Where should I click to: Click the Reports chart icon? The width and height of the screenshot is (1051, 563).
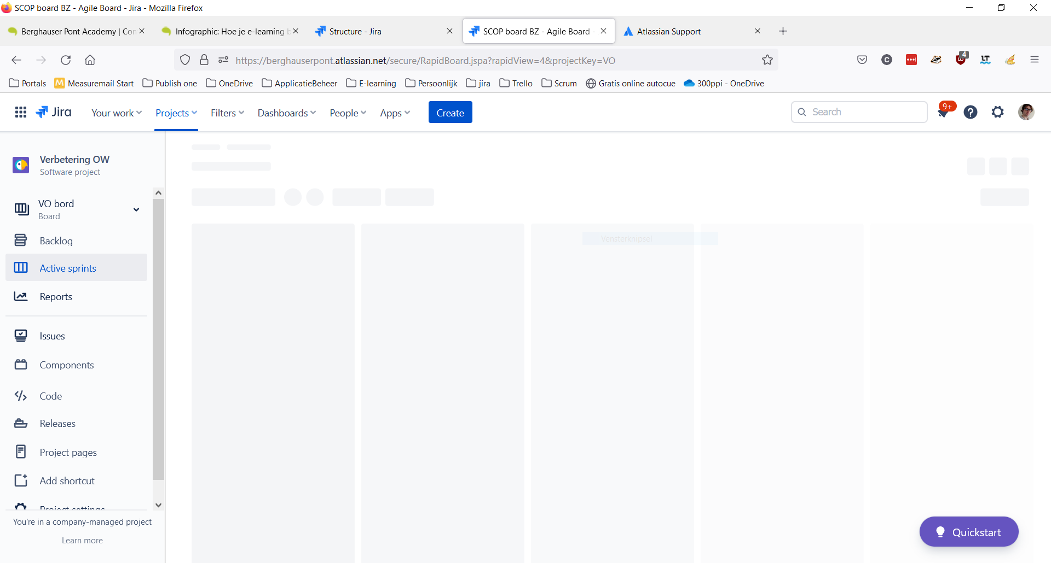tap(21, 296)
